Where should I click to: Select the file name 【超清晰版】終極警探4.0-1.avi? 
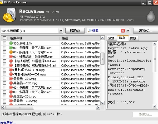(x=34, y=61)
